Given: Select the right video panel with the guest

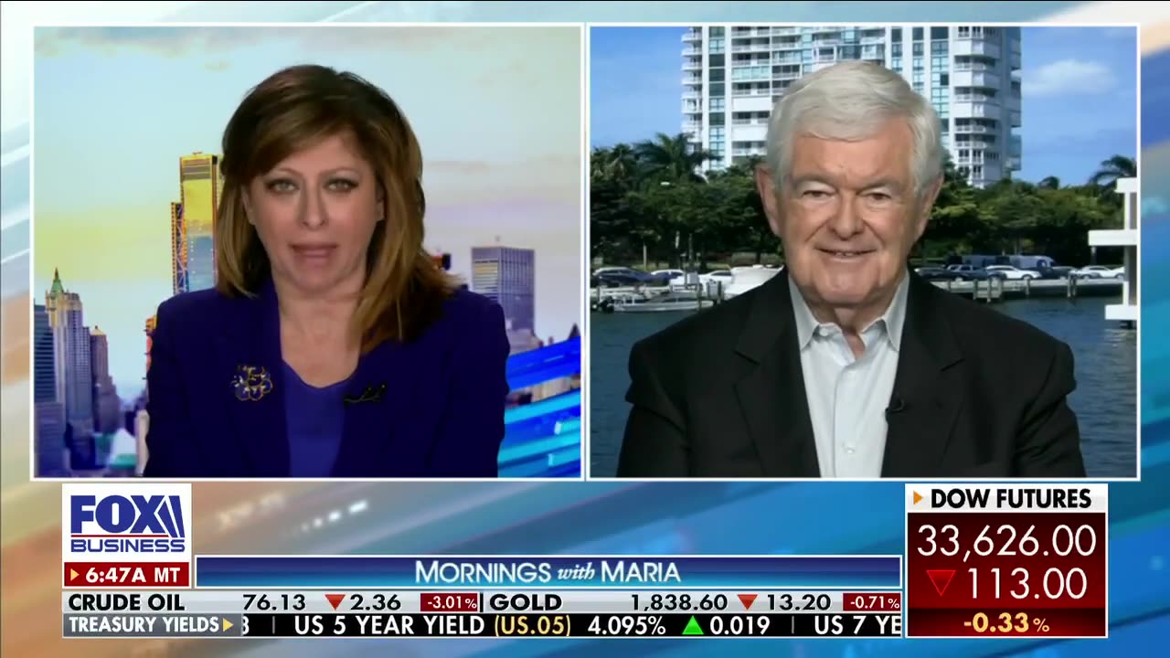Looking at the screenshot, I should pos(864,251).
